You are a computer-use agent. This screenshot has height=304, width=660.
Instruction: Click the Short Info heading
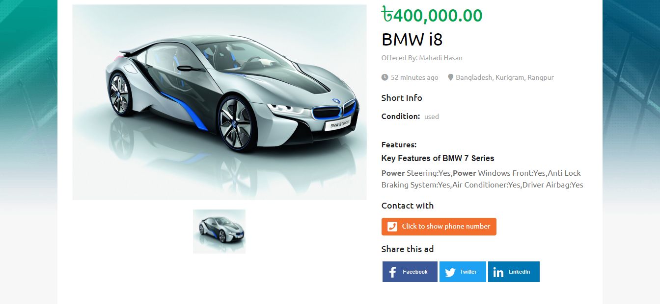point(402,98)
